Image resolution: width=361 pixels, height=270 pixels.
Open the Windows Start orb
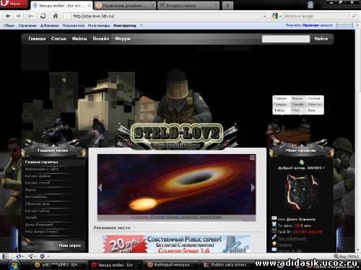pos(14,265)
